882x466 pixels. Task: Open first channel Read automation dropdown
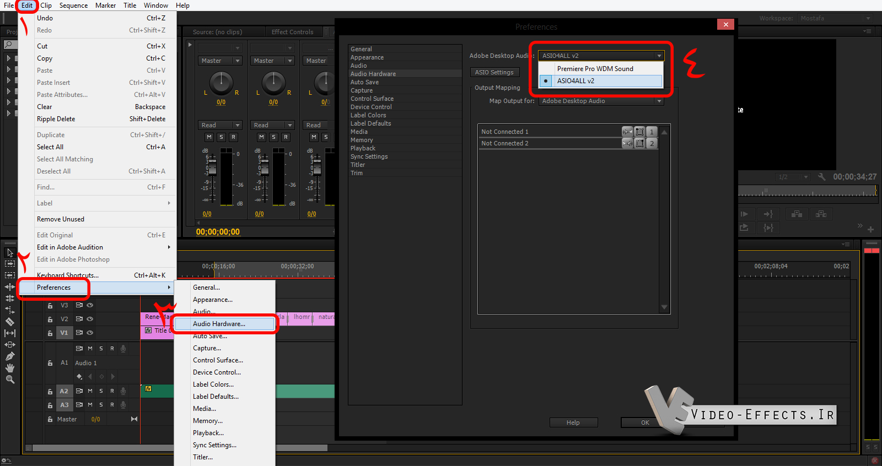click(x=220, y=125)
